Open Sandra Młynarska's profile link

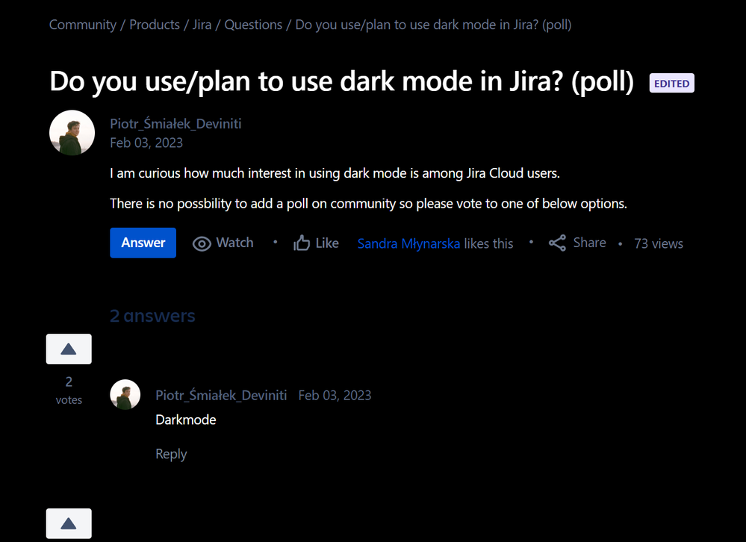pyautogui.click(x=408, y=243)
